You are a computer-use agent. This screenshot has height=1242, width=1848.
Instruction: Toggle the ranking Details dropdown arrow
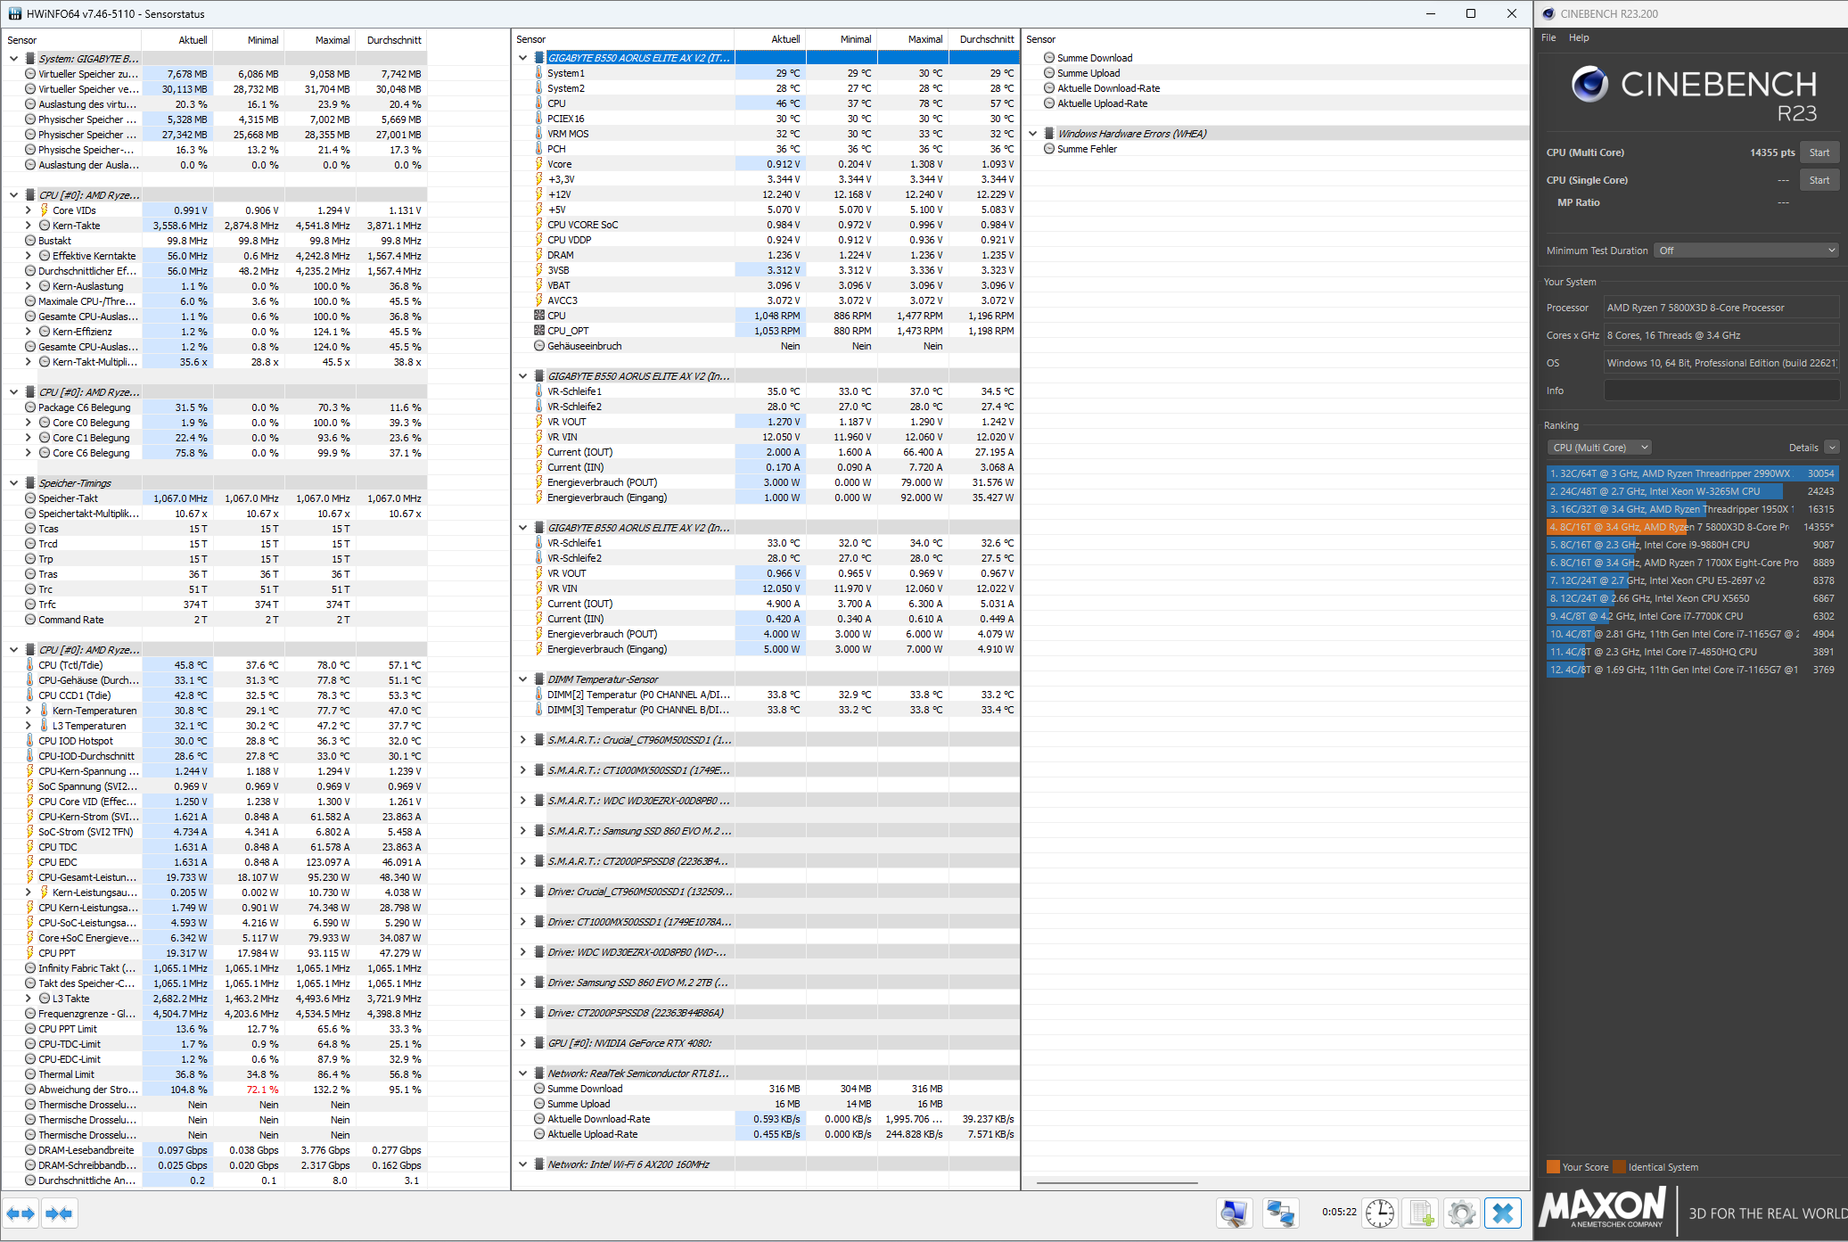point(1831,448)
